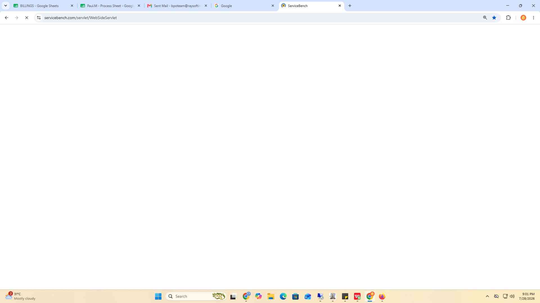
Task: Switch to the Sent Mail Gmail tab
Action: (x=177, y=6)
